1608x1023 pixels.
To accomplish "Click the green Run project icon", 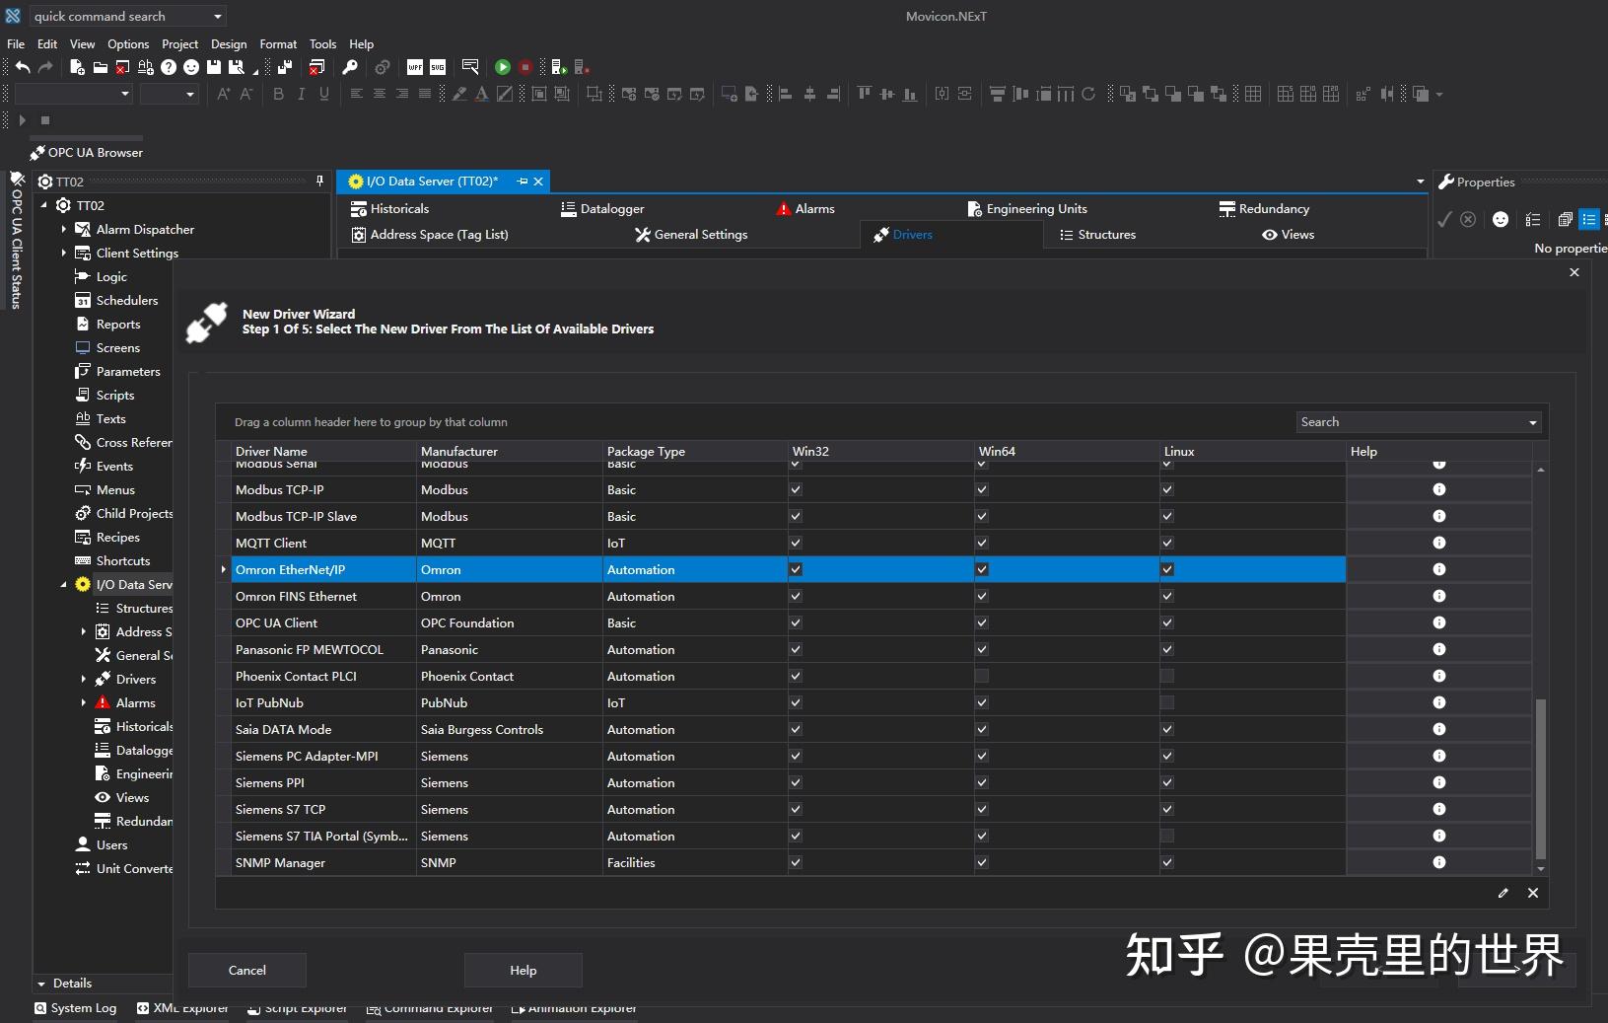I will pyautogui.click(x=503, y=67).
